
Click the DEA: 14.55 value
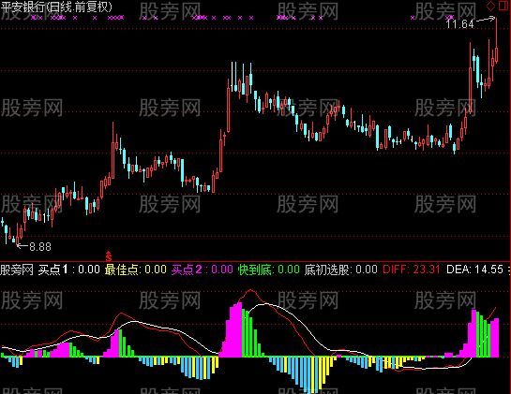tap(474, 270)
